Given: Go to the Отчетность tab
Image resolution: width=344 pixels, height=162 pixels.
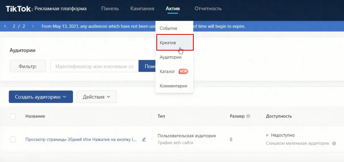Looking at the screenshot, I should pos(208,9).
